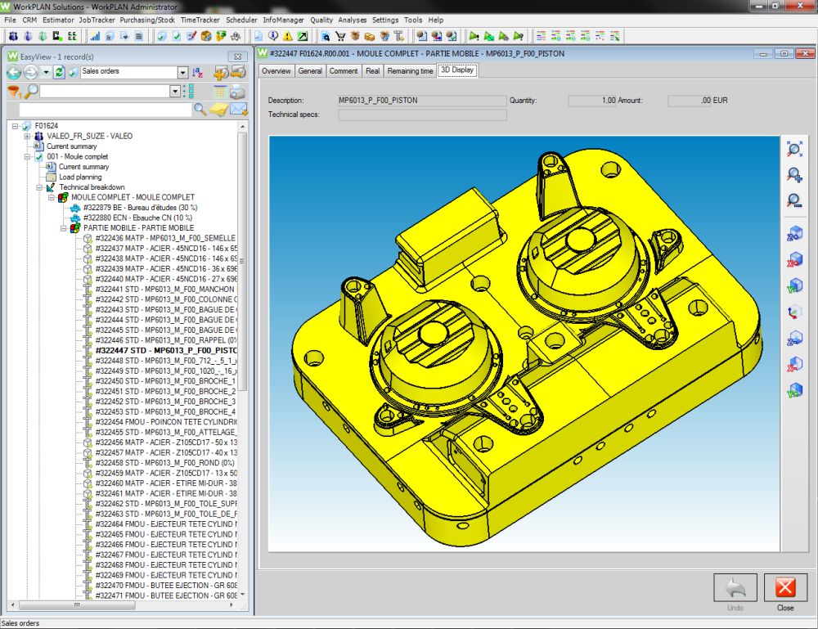The width and height of the screenshot is (818, 629).
Task: Switch to the Remaining time tab
Action: pos(410,71)
